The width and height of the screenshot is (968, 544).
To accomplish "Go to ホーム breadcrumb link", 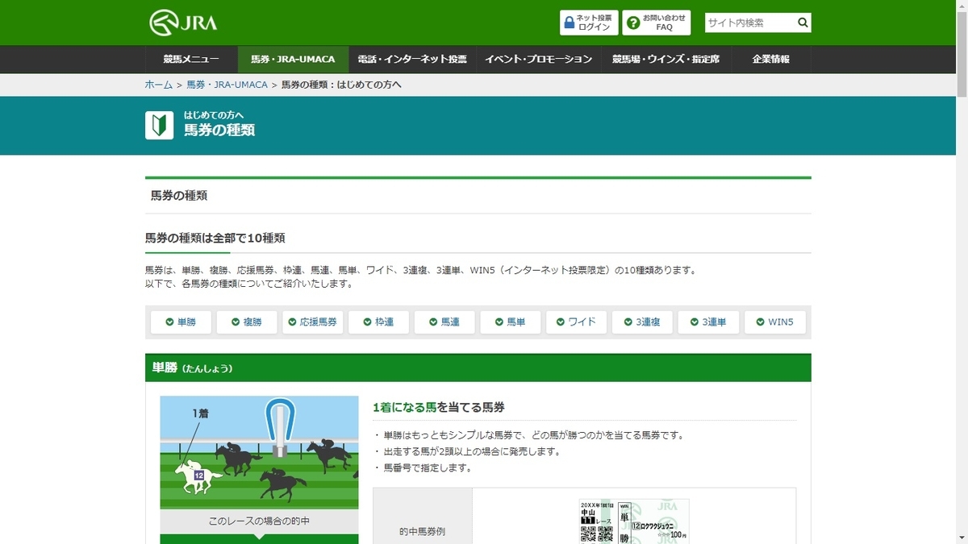I will (x=159, y=85).
